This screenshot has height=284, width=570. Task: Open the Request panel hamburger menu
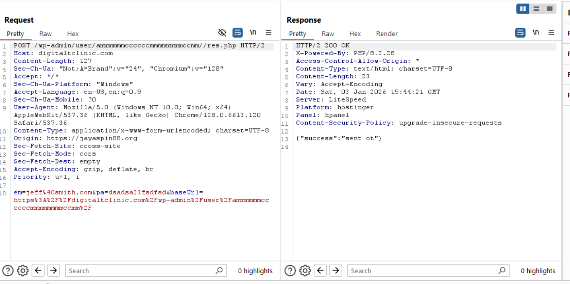pos(269,33)
